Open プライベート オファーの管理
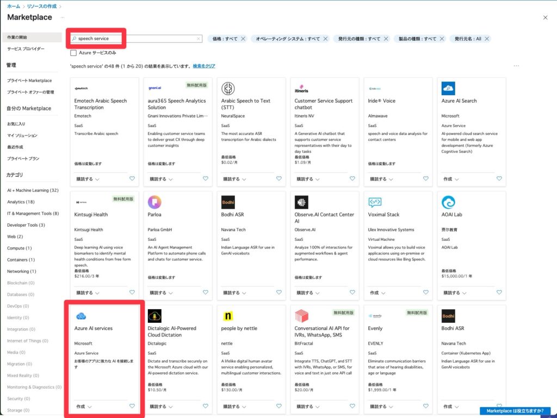557x418 pixels. (30, 92)
